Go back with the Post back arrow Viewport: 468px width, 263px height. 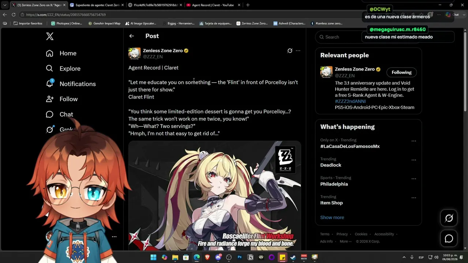[132, 36]
